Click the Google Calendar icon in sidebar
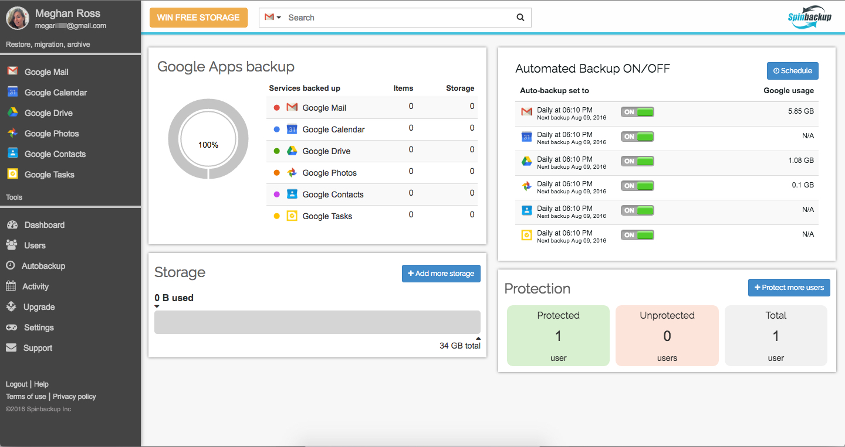Image resolution: width=845 pixels, height=447 pixels. [x=12, y=92]
